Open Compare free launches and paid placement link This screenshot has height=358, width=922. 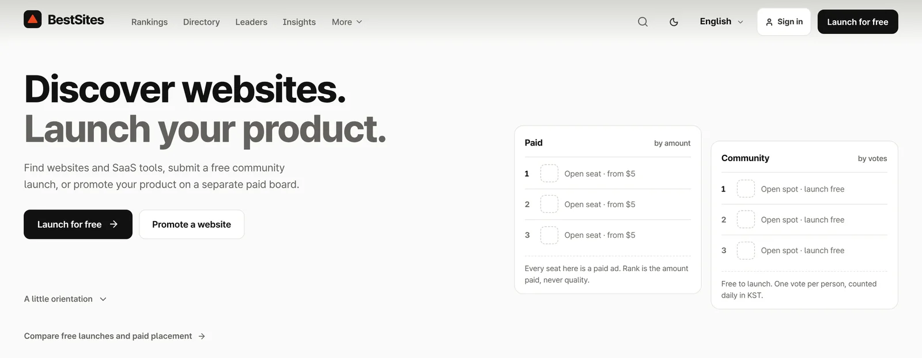114,336
